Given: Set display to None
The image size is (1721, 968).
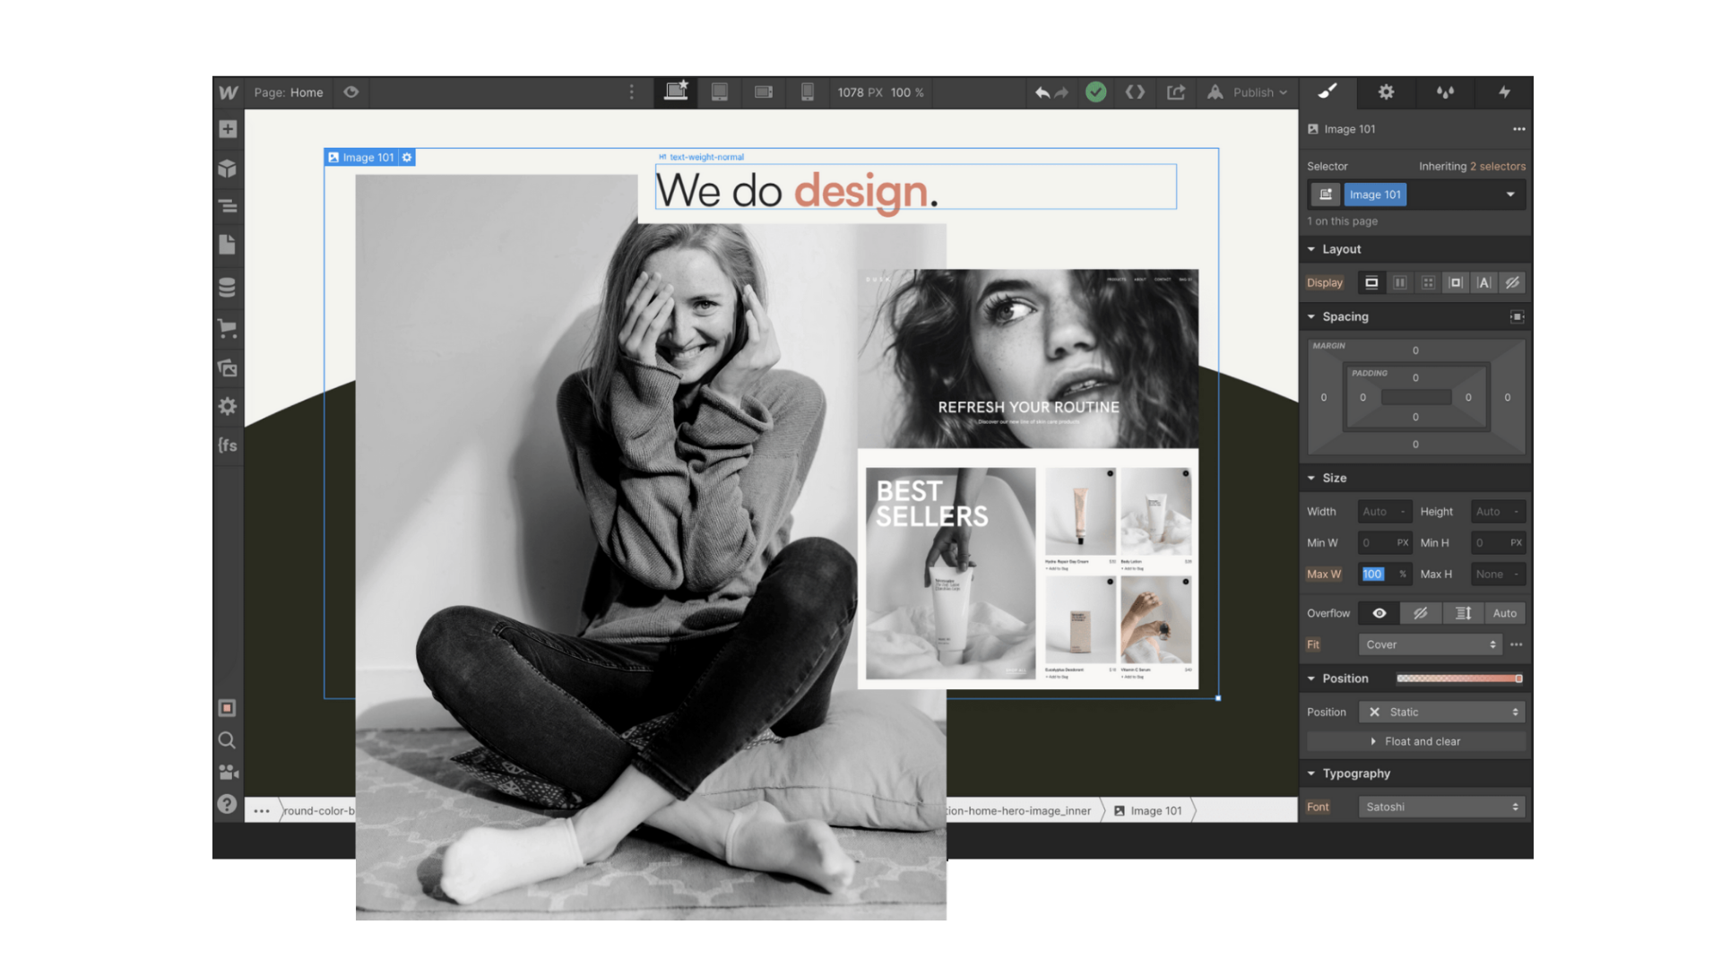Looking at the screenshot, I should point(1512,282).
